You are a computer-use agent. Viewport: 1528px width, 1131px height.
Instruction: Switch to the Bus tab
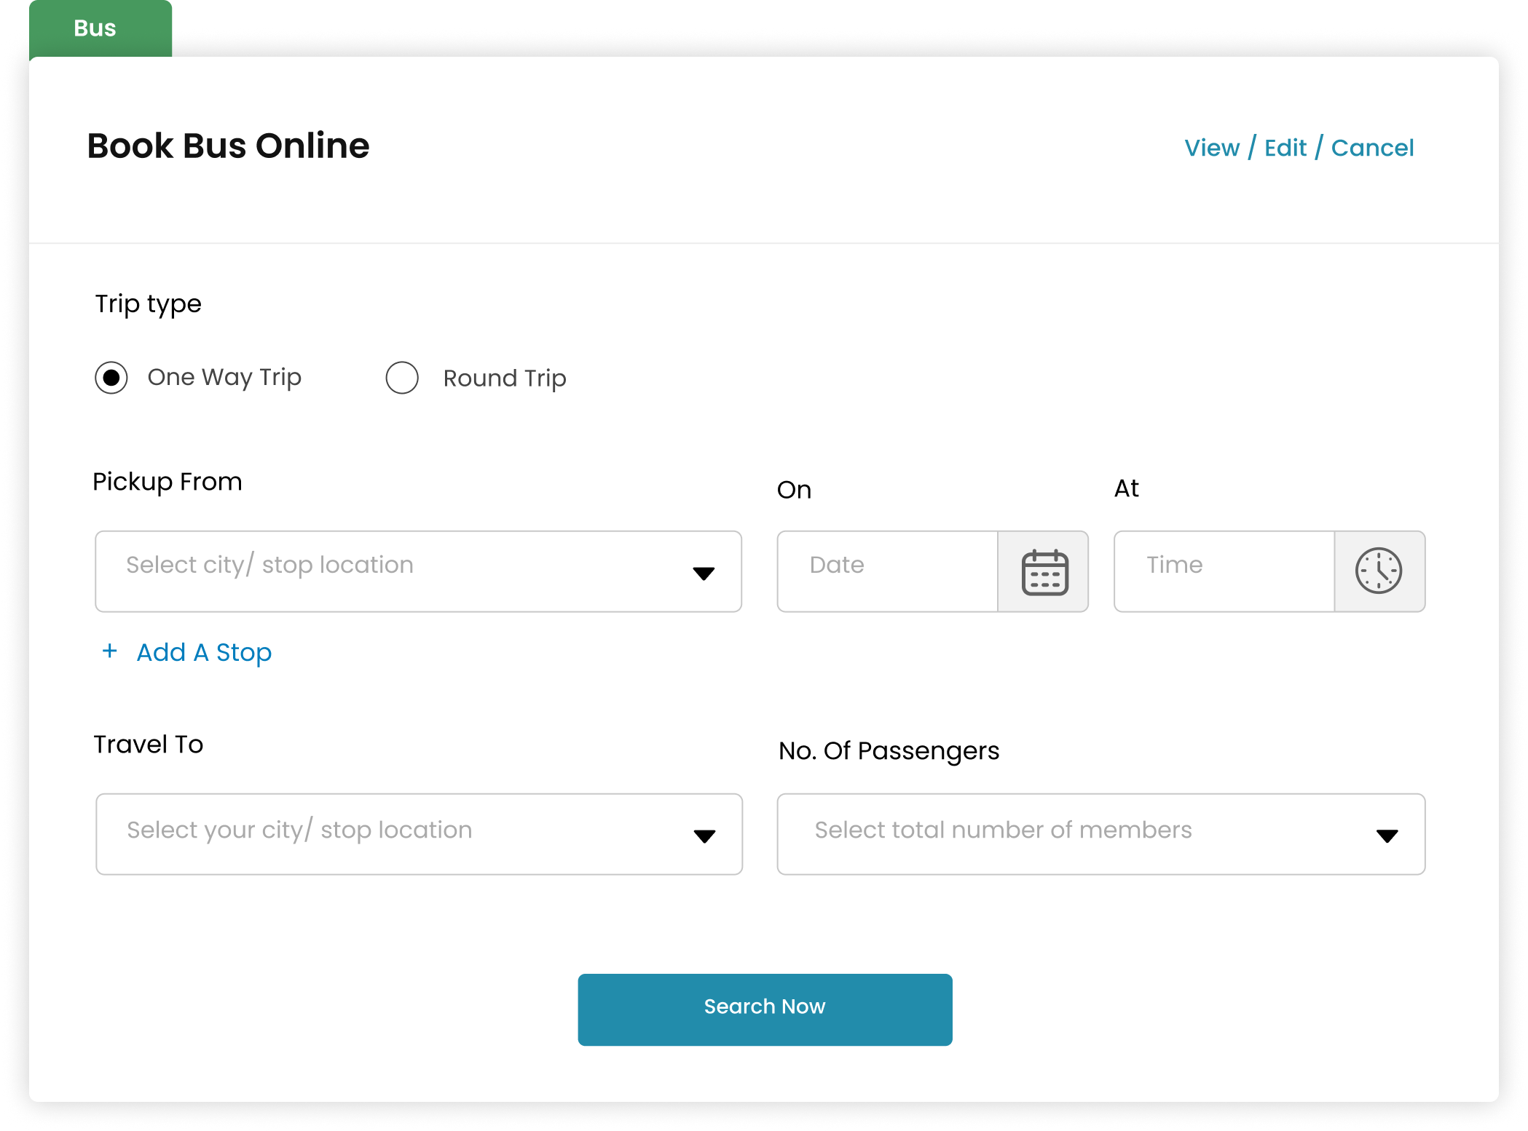click(x=101, y=28)
